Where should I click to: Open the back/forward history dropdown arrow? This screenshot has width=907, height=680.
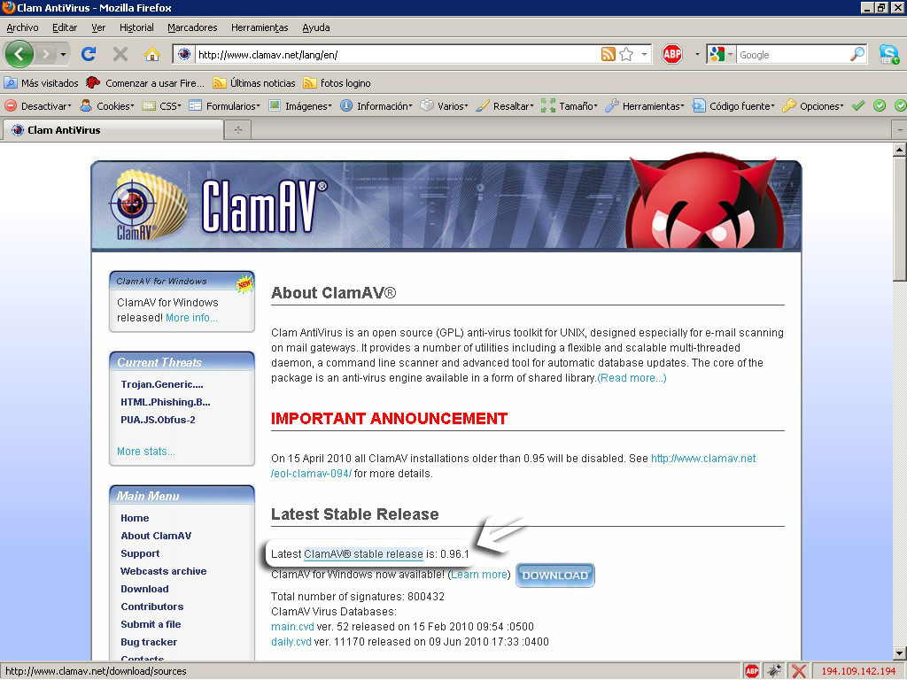(63, 54)
